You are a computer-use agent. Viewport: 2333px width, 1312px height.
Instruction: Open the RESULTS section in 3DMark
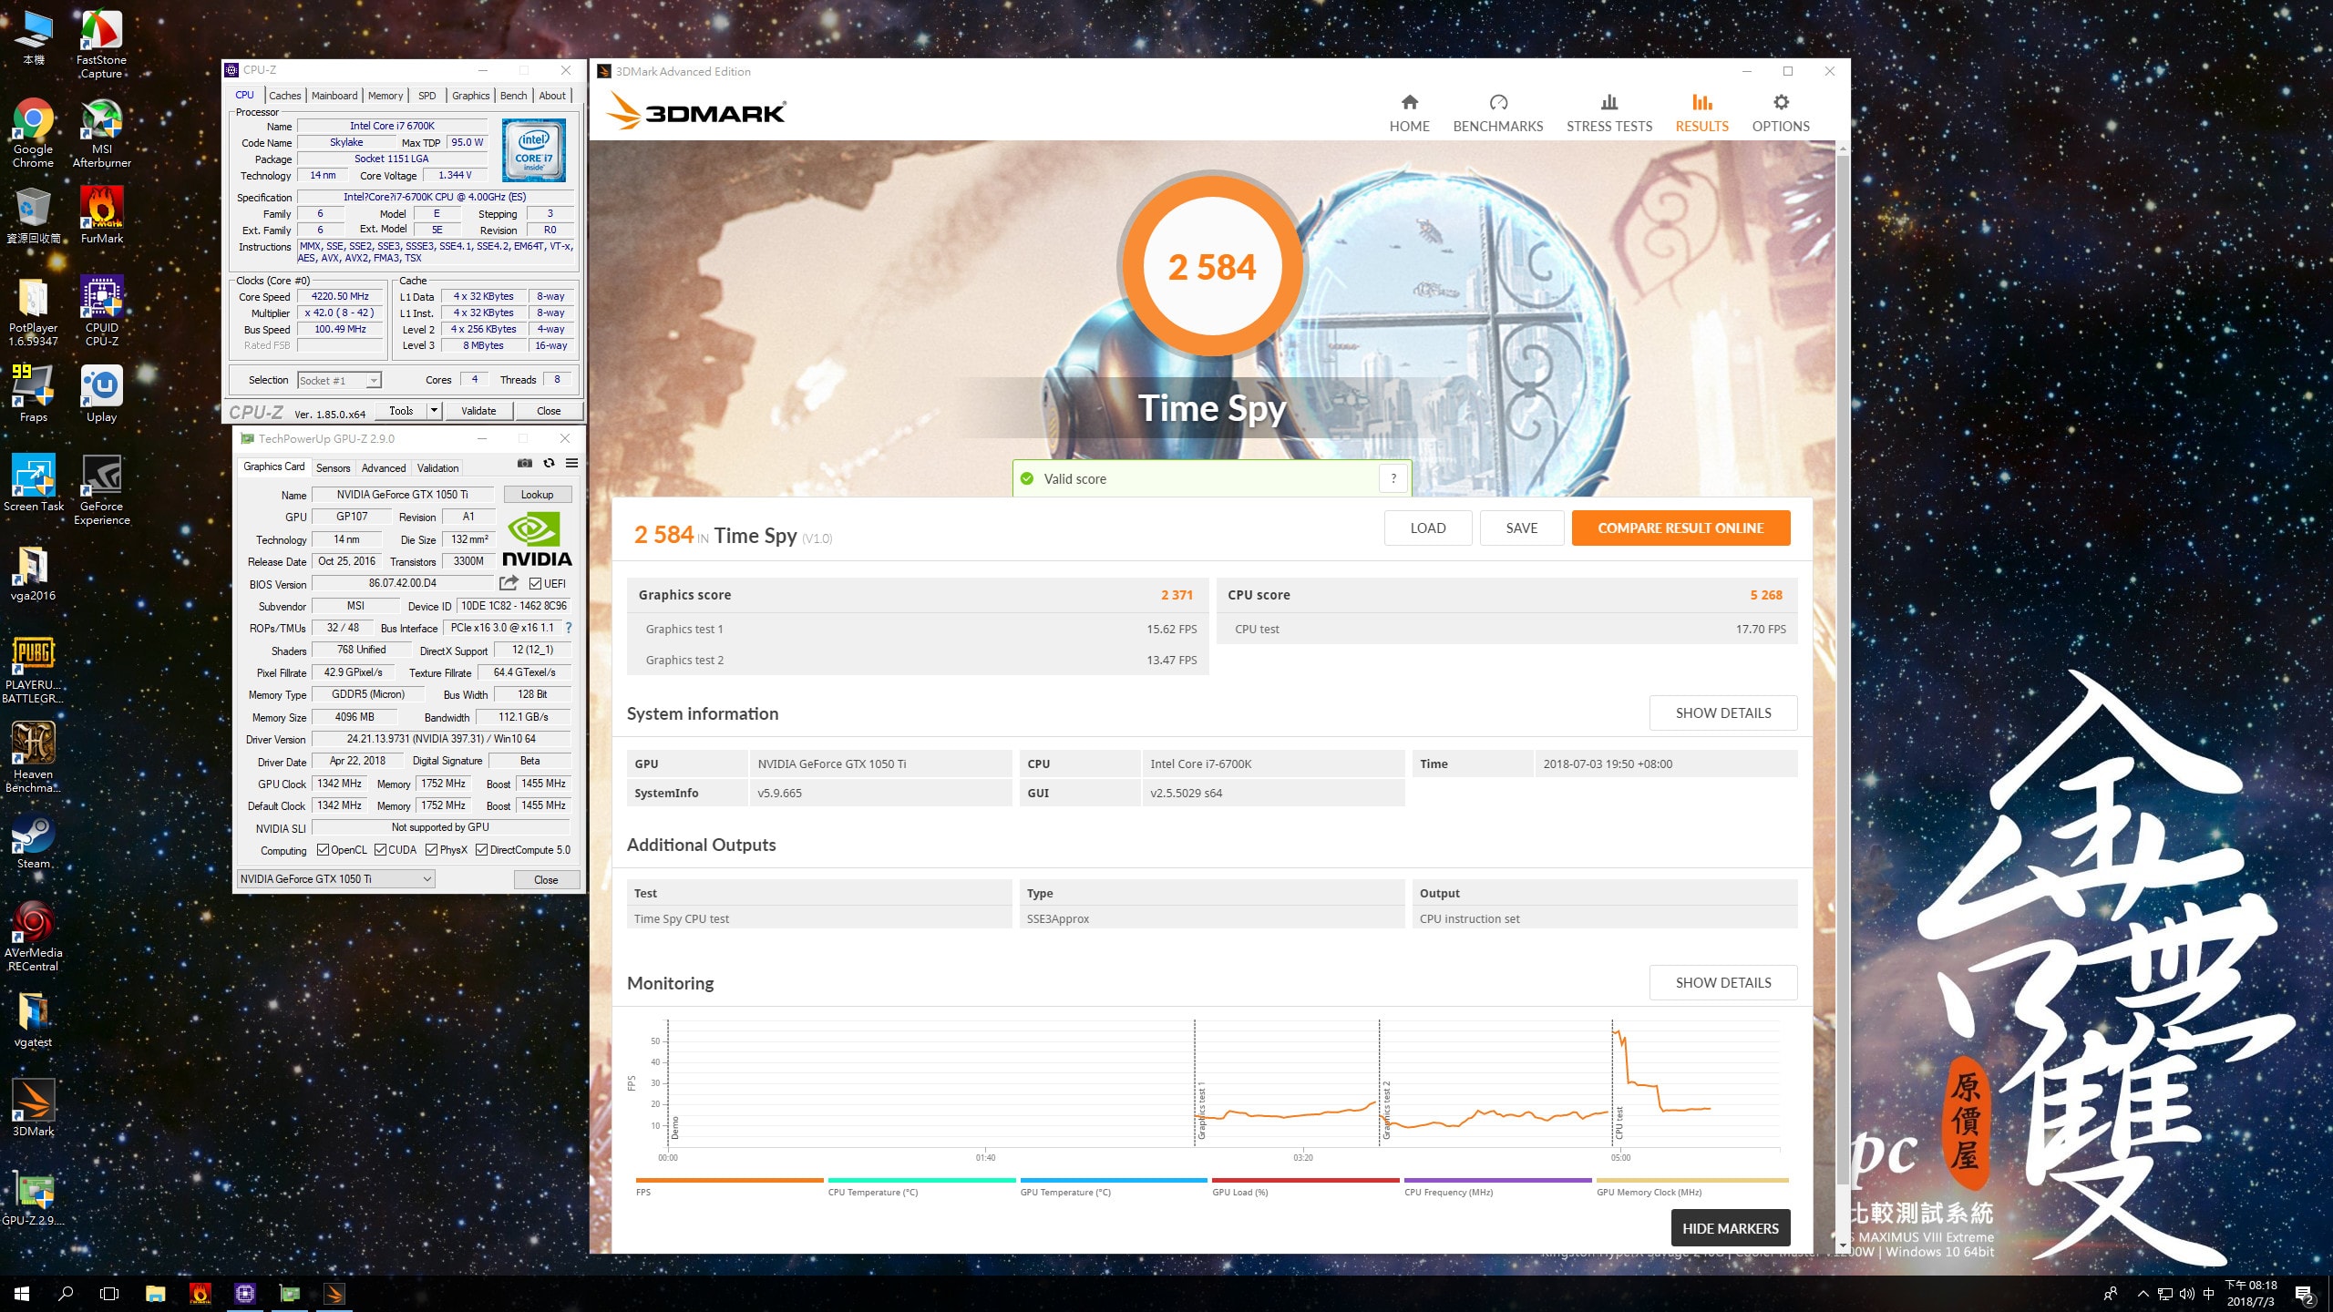click(1701, 113)
